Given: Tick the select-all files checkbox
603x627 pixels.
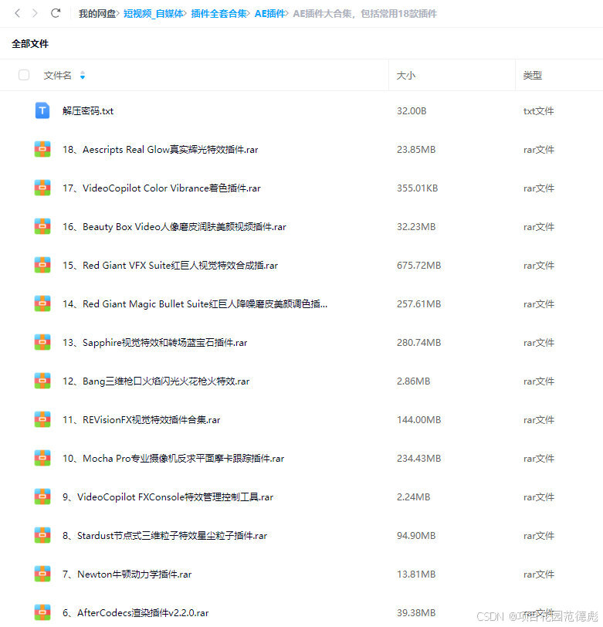Looking at the screenshot, I should click(24, 75).
